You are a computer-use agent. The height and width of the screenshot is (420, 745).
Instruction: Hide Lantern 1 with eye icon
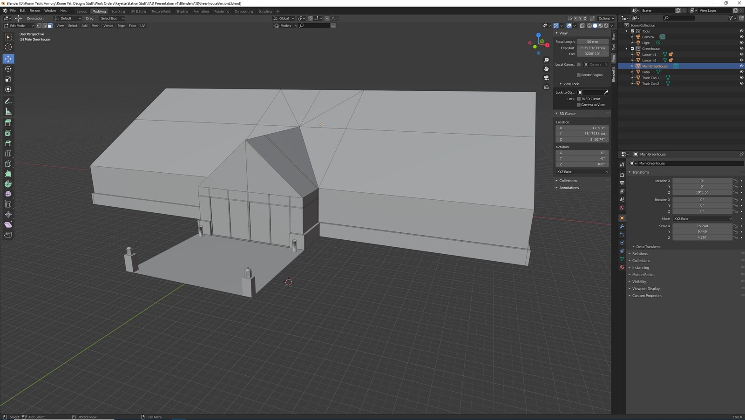tap(741, 54)
